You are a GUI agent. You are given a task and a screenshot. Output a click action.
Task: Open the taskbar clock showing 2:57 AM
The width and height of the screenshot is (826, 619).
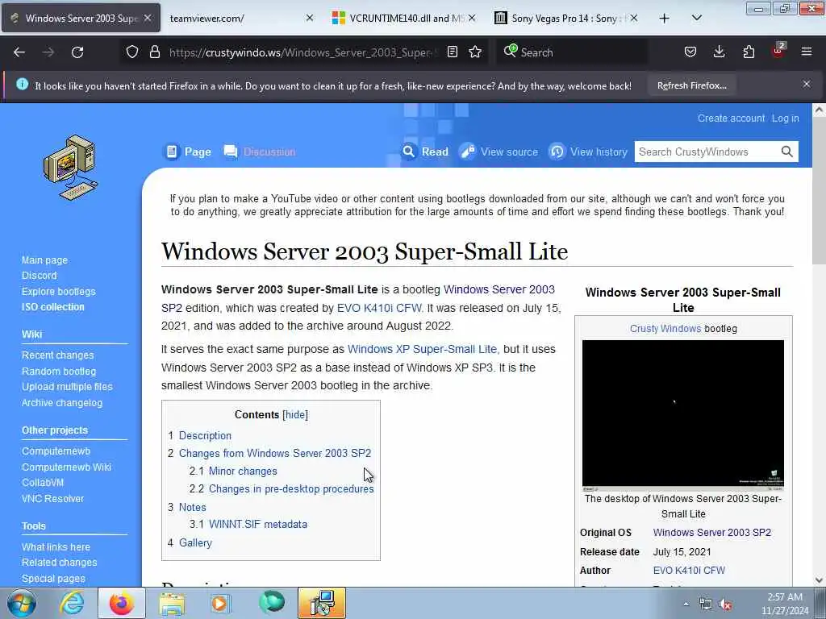(x=784, y=604)
